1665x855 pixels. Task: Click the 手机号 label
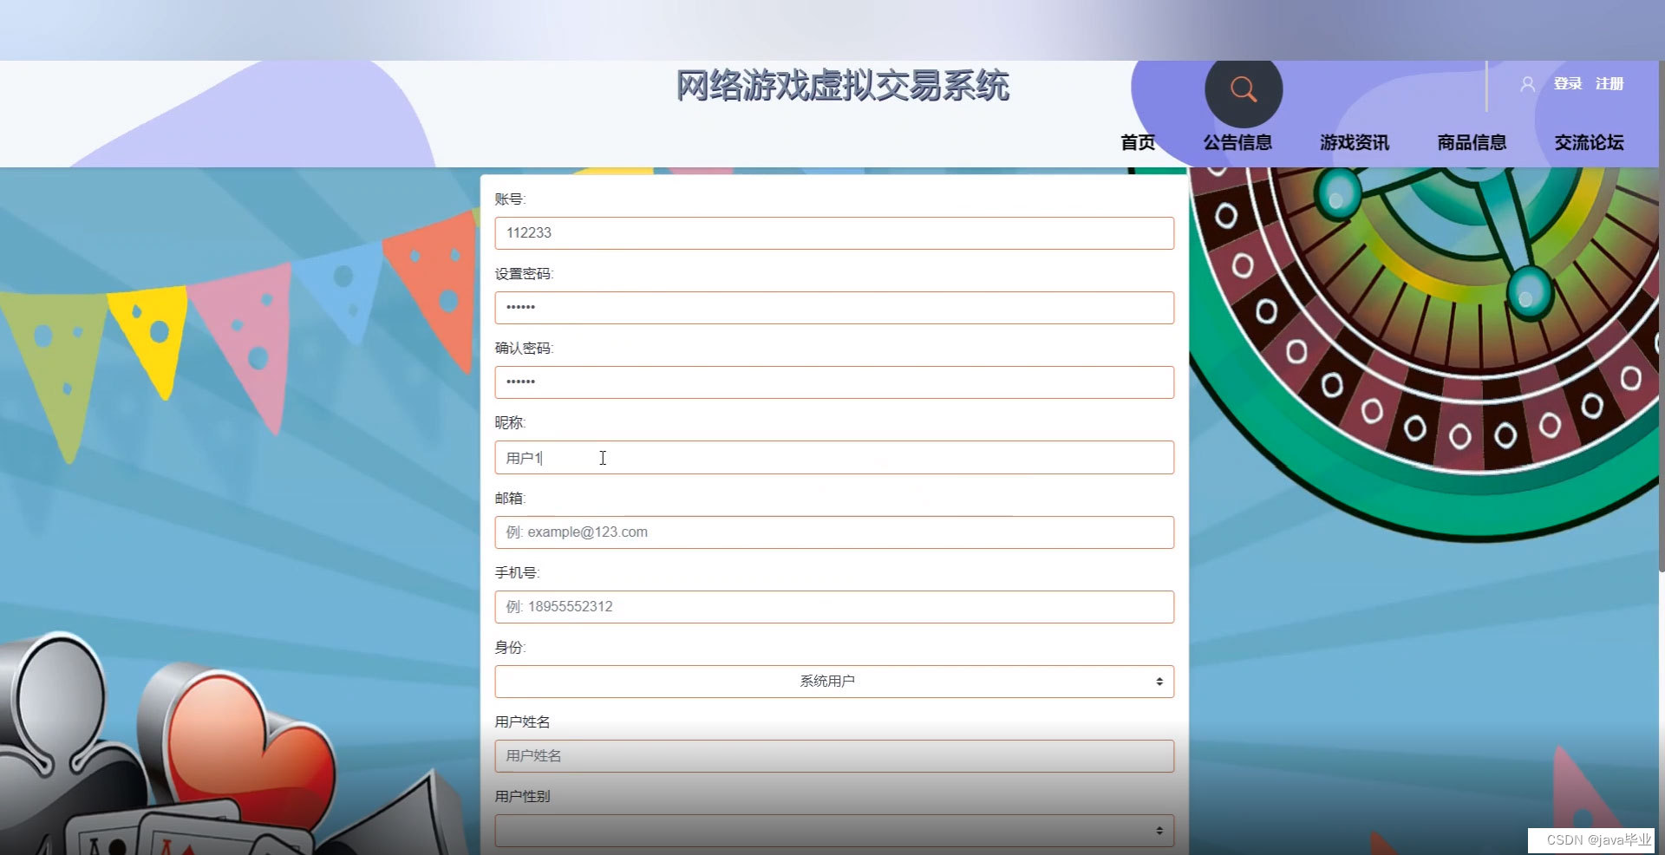pos(517,573)
